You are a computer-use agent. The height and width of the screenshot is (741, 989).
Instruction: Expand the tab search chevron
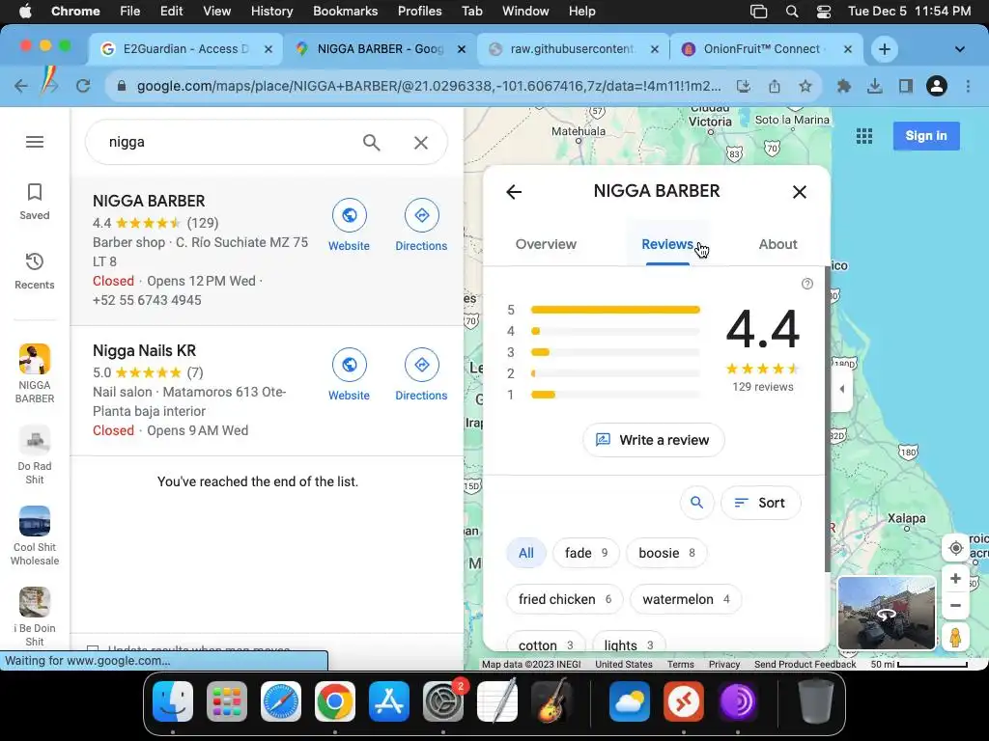(959, 49)
